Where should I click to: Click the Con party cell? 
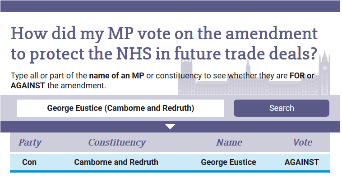pos(29,162)
